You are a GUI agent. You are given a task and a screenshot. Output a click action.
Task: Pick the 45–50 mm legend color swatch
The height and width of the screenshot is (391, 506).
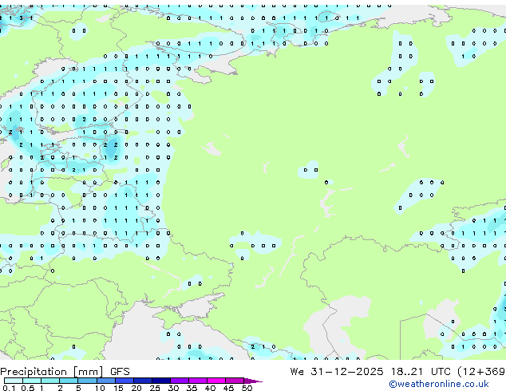point(235,381)
